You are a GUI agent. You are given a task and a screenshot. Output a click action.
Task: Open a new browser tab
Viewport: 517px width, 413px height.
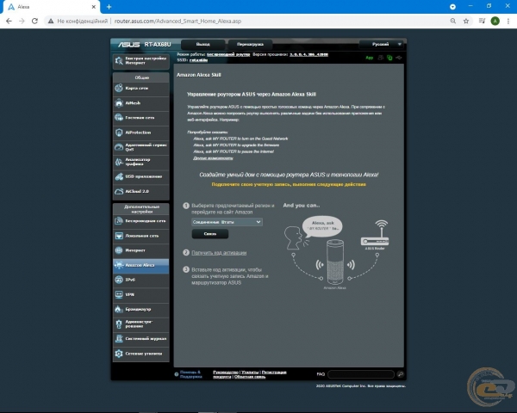point(109,7)
